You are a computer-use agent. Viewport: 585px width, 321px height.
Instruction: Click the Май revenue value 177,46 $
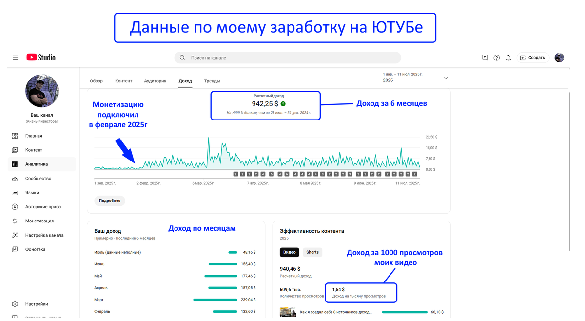point(248,276)
